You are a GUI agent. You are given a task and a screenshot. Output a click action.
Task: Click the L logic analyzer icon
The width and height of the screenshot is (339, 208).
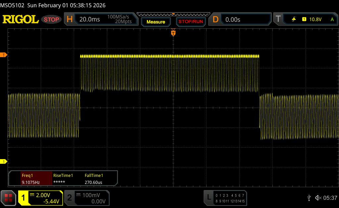coord(209,198)
